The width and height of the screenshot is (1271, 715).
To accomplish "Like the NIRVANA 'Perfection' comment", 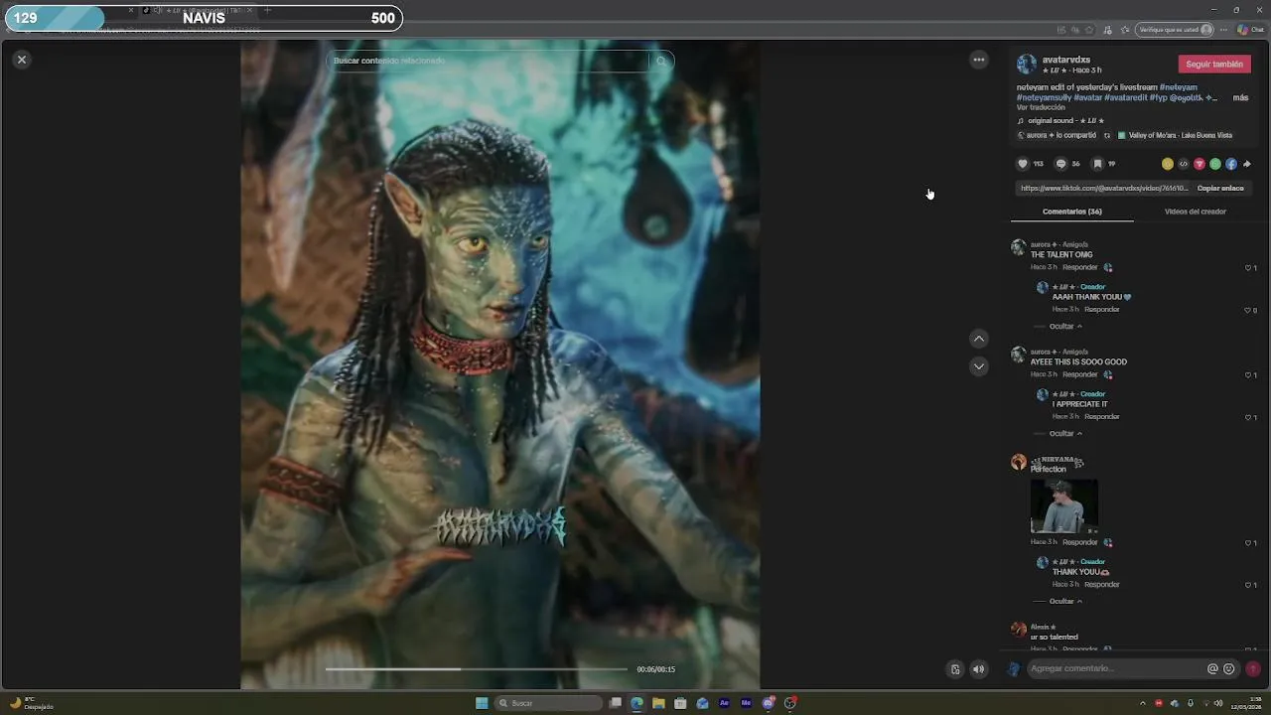I will (x=1249, y=542).
